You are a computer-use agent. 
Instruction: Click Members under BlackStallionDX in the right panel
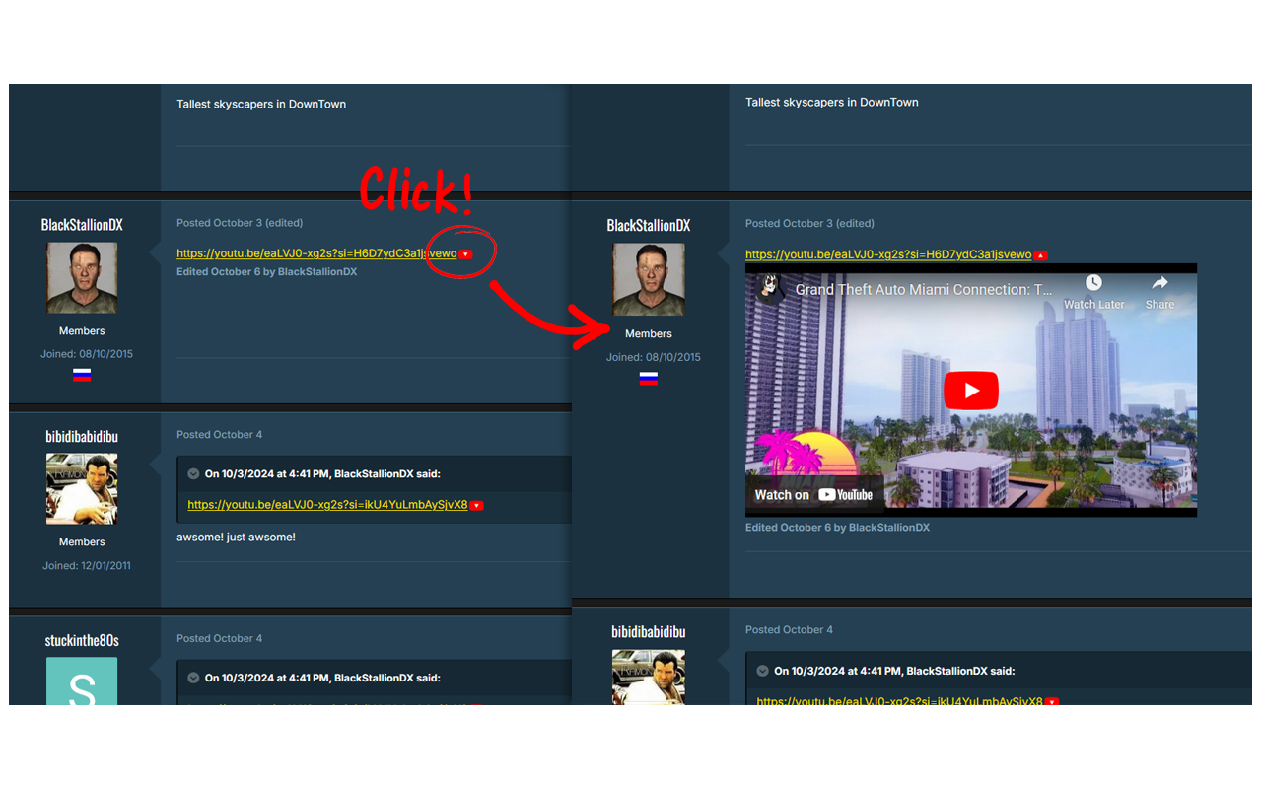pyautogui.click(x=648, y=334)
